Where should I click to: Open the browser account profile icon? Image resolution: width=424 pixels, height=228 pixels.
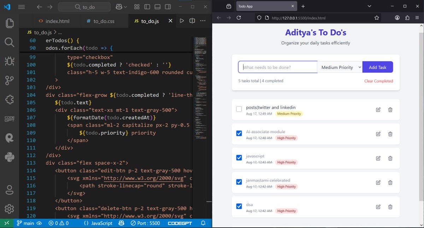[397, 18]
